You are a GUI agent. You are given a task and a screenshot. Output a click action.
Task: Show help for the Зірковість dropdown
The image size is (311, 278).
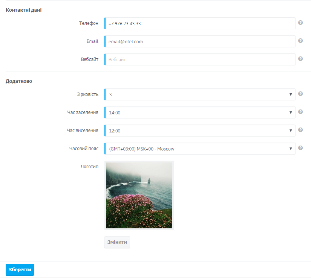[300, 94]
